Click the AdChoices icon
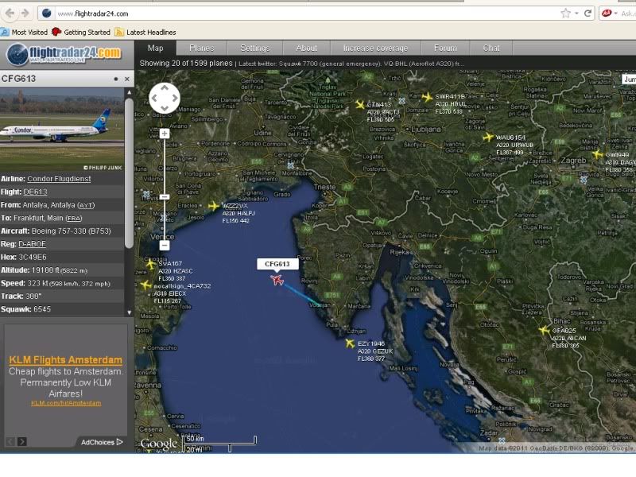 (120, 442)
